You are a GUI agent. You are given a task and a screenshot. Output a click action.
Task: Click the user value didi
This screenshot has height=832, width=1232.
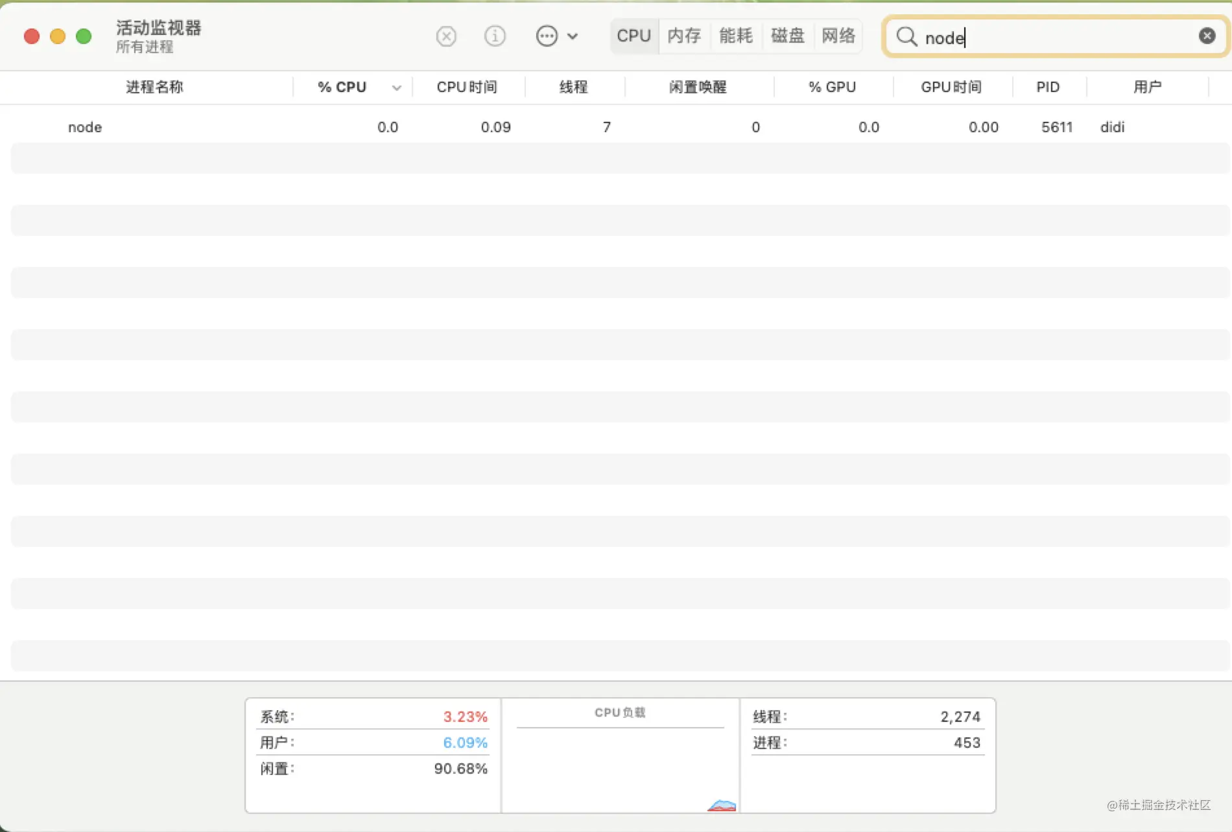click(x=1112, y=127)
